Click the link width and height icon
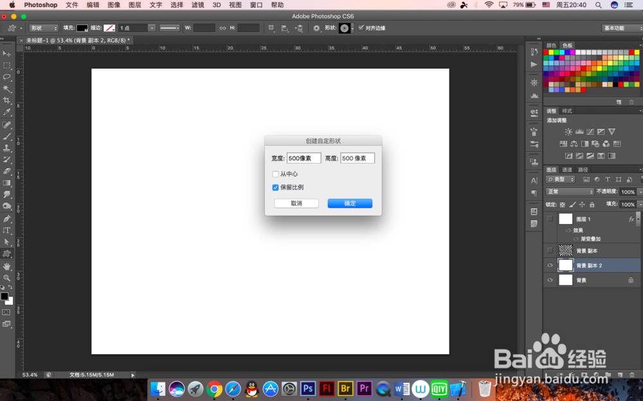The width and height of the screenshot is (643, 401). 222,28
